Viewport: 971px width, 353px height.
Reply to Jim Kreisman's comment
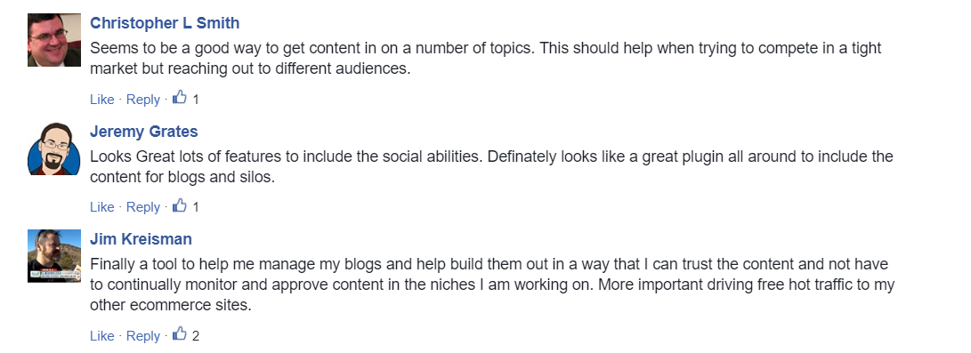pyautogui.click(x=143, y=336)
